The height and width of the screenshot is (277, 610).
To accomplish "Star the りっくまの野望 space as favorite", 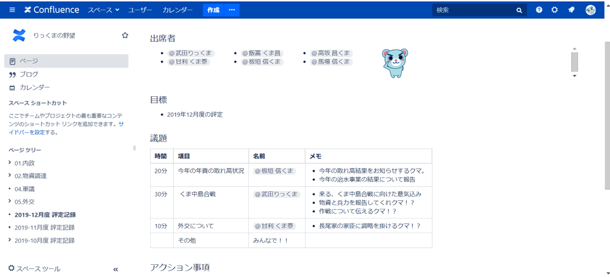I will point(125,35).
